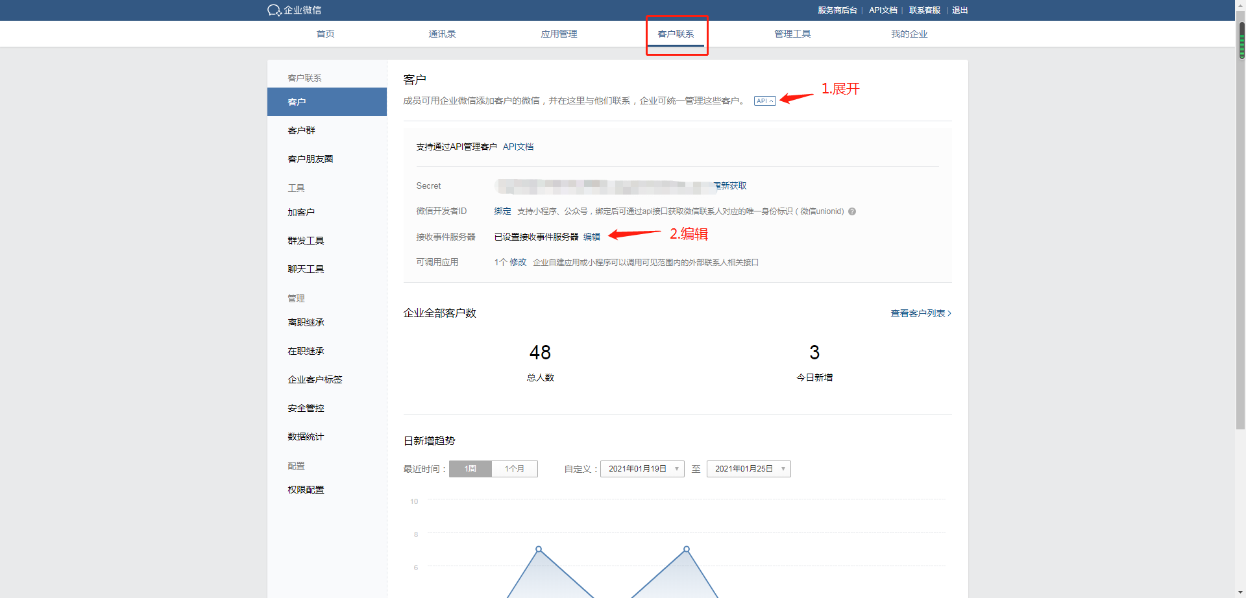Click 修改 for 可调用应用
Screen dimensions: 1246x598
coord(517,262)
